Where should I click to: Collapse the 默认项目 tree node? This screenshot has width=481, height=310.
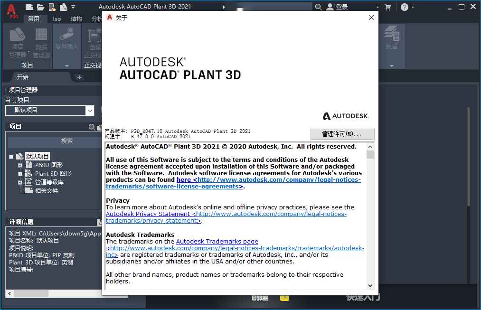11,157
